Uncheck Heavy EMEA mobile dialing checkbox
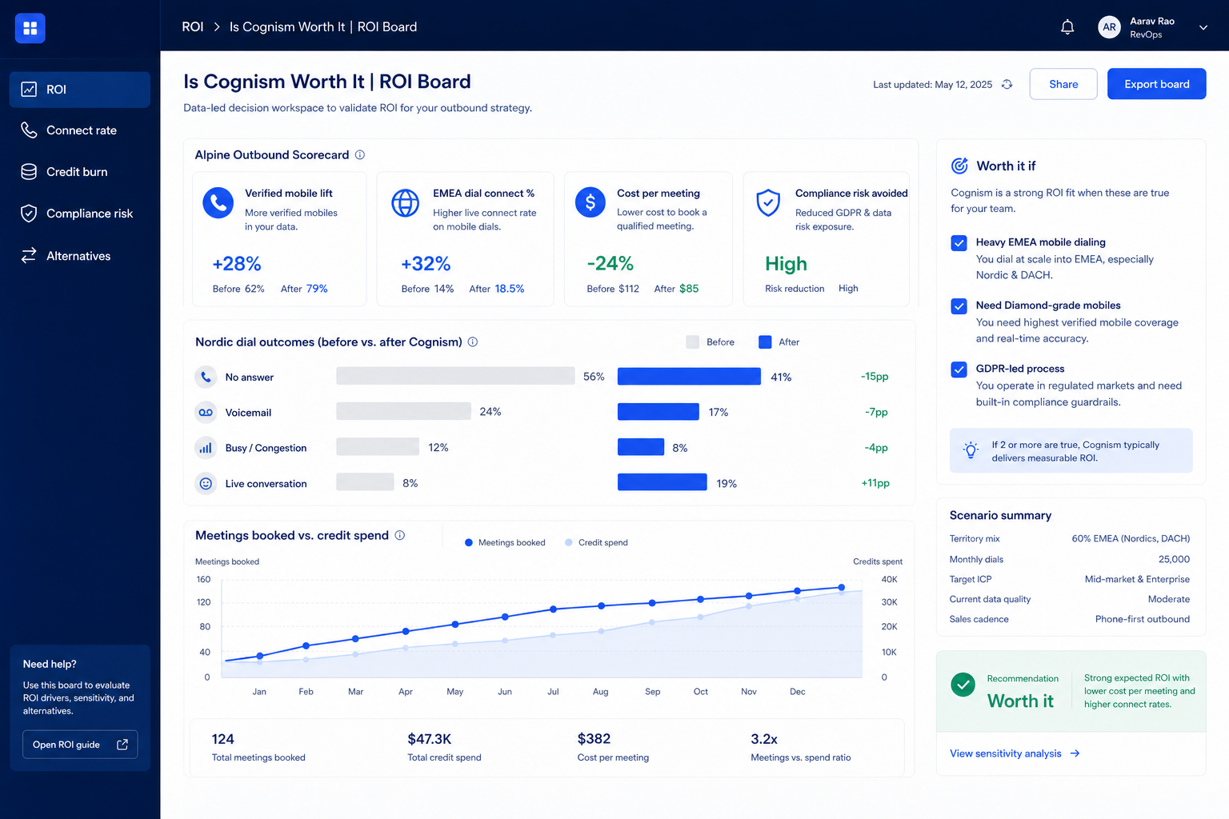This screenshot has height=819, width=1229. point(959,243)
